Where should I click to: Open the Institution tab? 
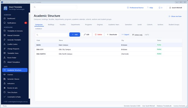point(38,29)
